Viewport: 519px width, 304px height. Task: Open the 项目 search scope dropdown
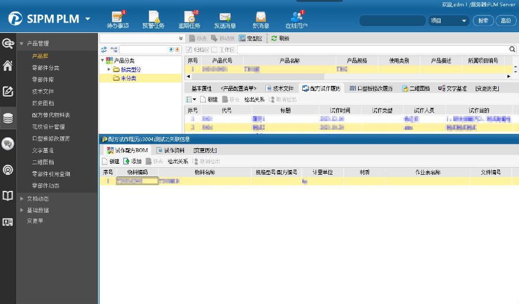(448, 21)
